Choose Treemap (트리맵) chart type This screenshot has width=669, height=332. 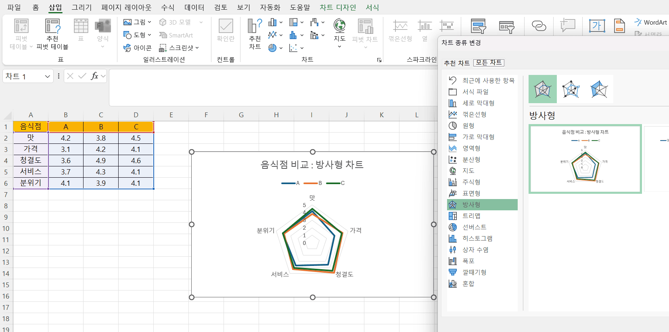click(x=471, y=216)
